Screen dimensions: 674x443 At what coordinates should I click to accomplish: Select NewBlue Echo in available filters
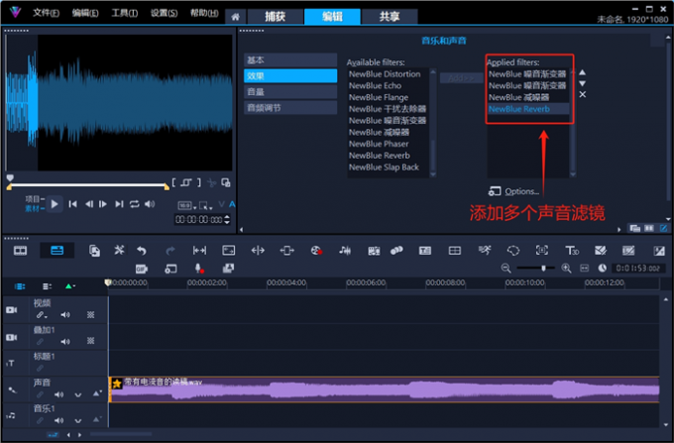pos(376,86)
